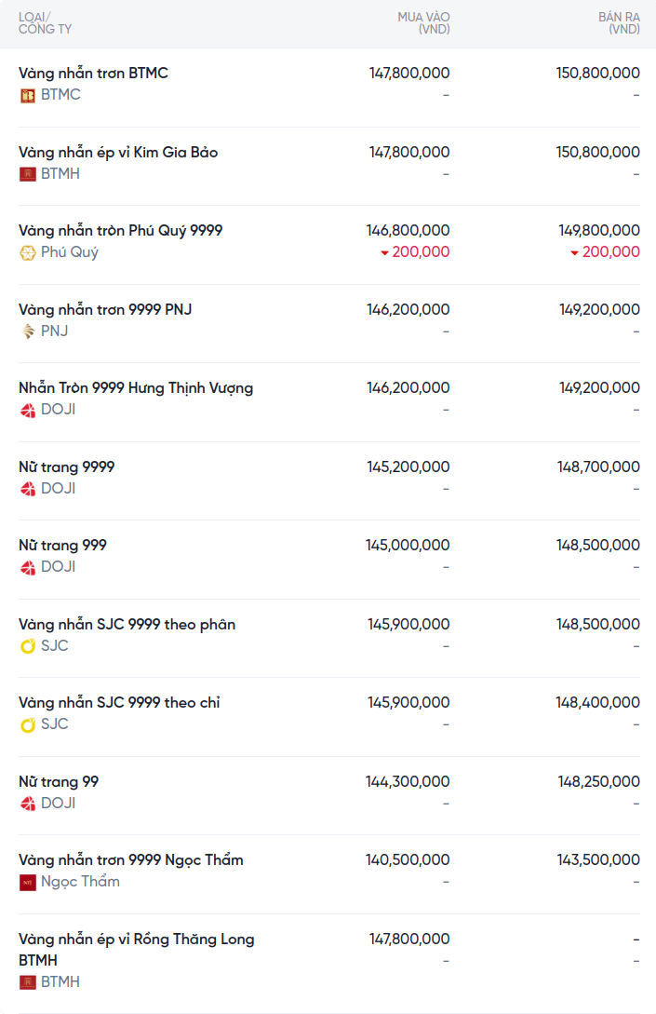
Task: Click the Ngọc Thẩm company name
Action: (80, 882)
